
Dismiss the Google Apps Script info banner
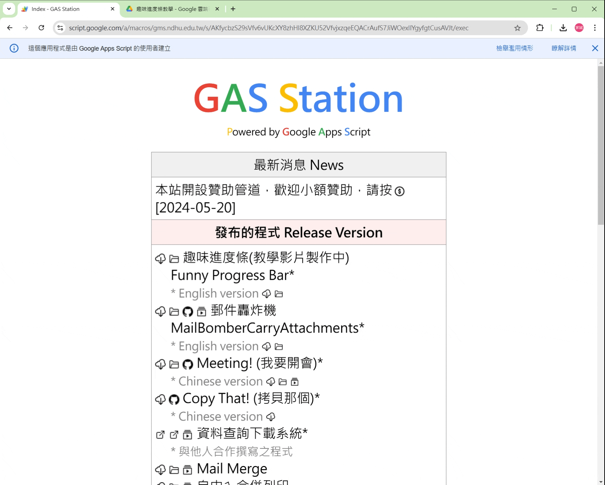(x=595, y=48)
